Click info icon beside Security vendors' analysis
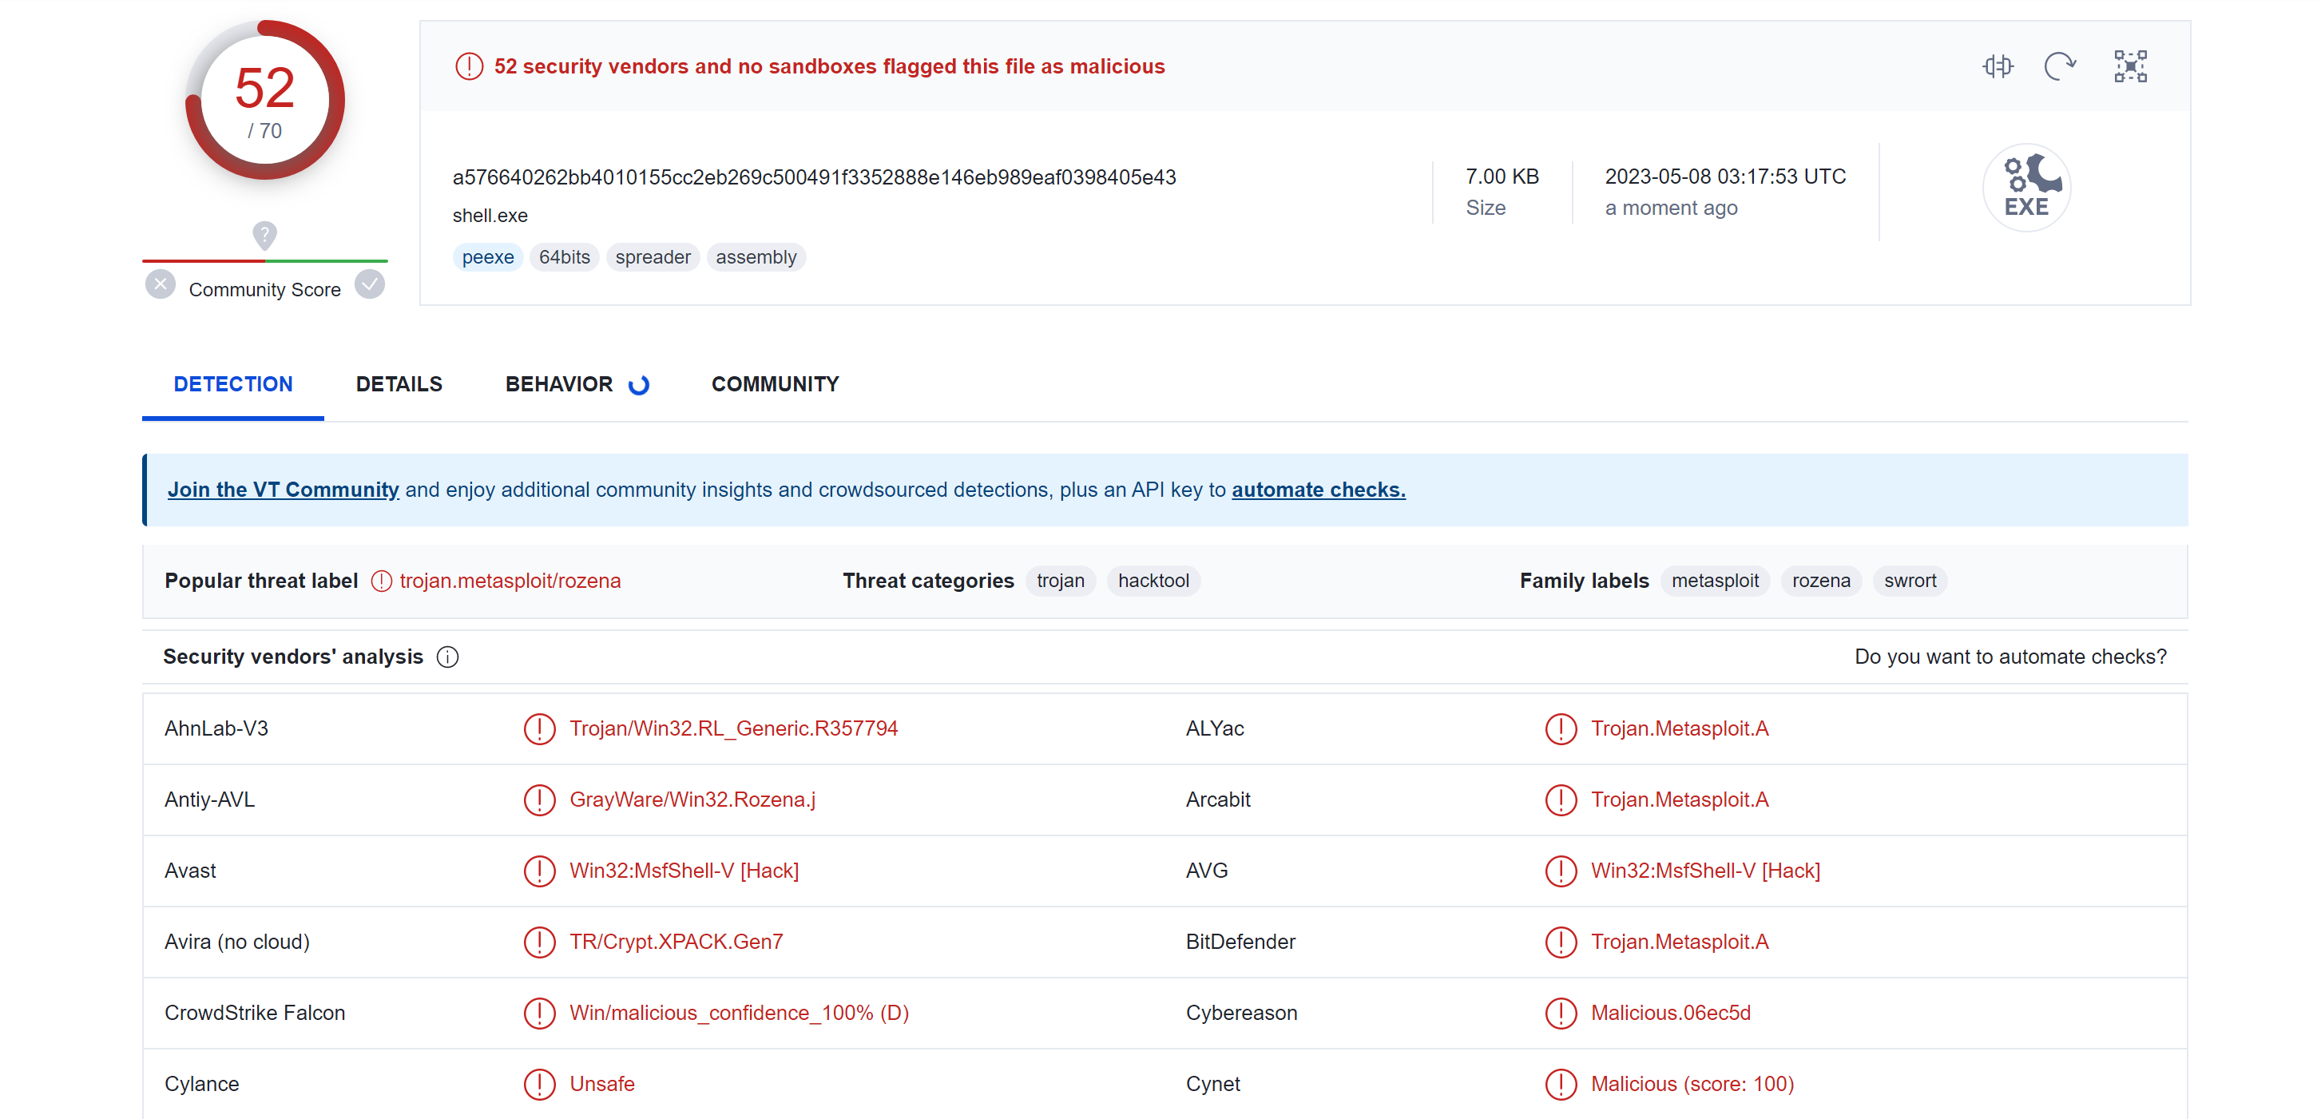 click(448, 657)
